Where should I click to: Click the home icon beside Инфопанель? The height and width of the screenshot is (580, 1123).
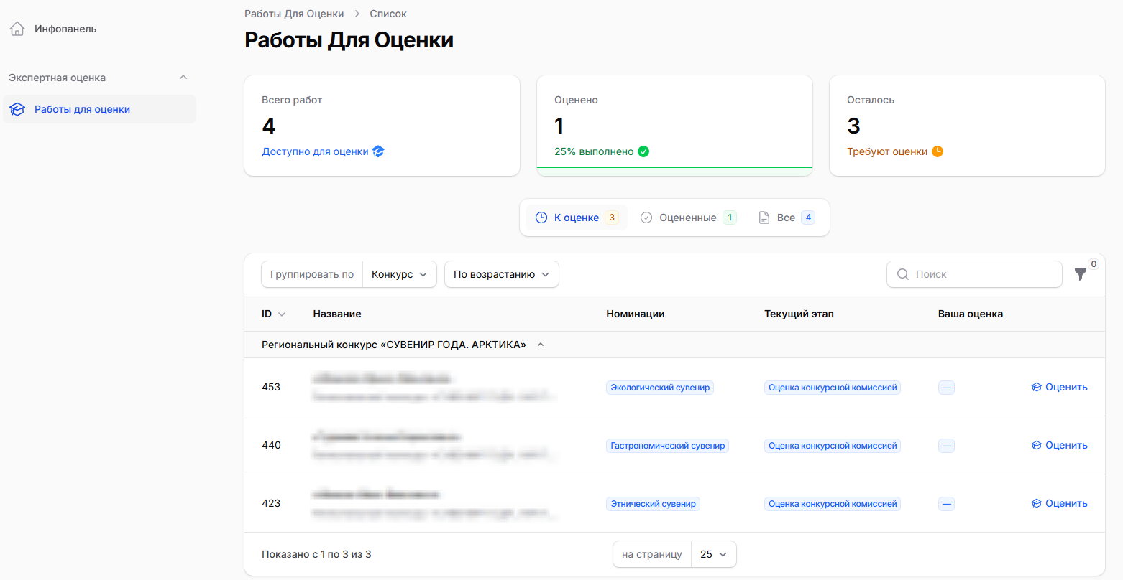[17, 29]
